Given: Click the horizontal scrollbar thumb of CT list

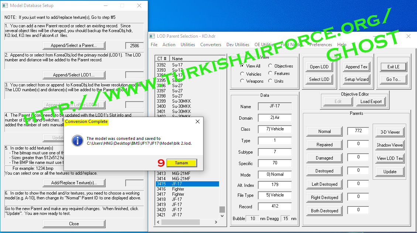Looking at the screenshot, I should pos(181,222).
